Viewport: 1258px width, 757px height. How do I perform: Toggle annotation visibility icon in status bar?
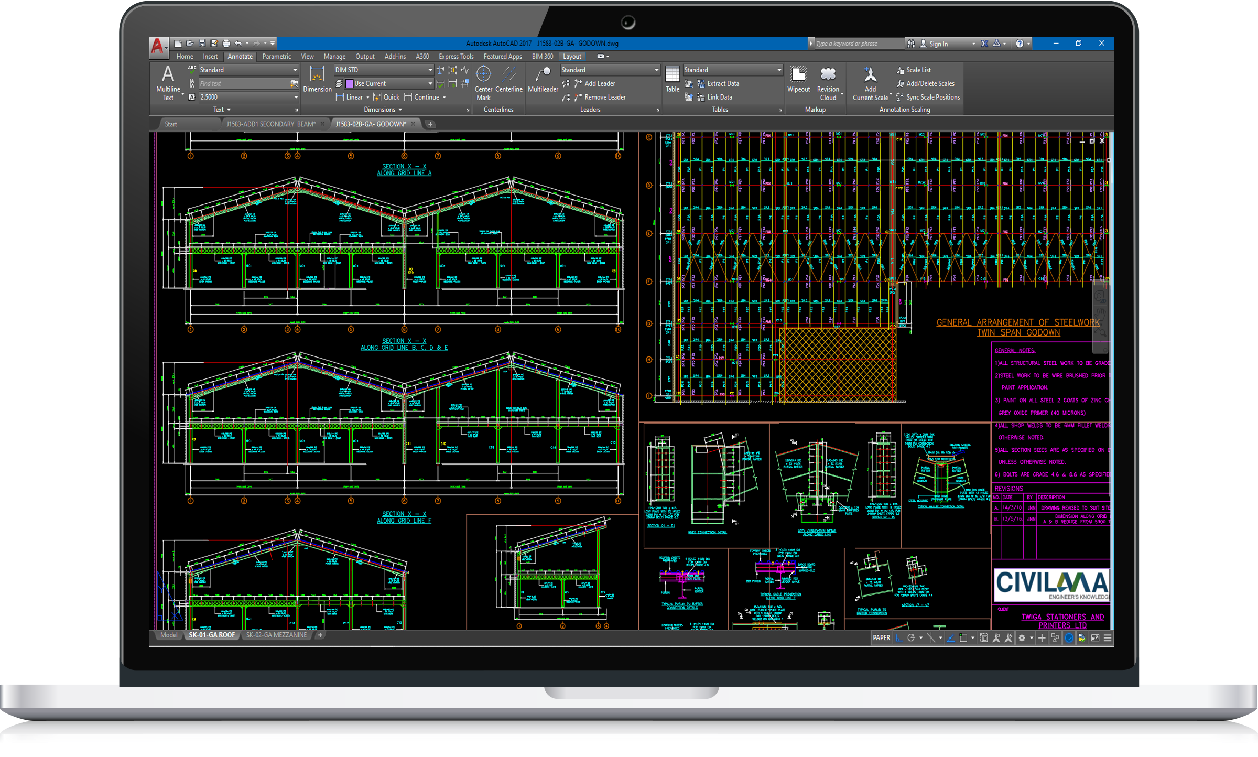coord(996,638)
